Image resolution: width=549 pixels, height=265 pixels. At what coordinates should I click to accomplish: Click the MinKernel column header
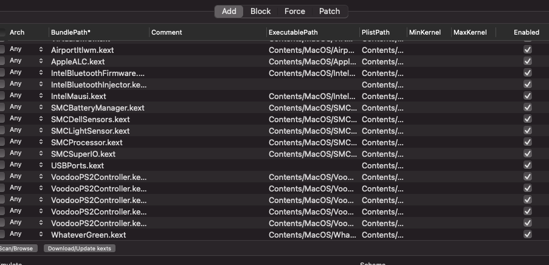425,32
